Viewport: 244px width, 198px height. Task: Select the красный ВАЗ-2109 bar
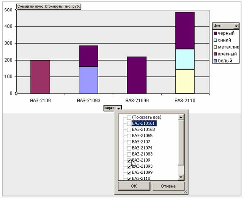(40, 77)
